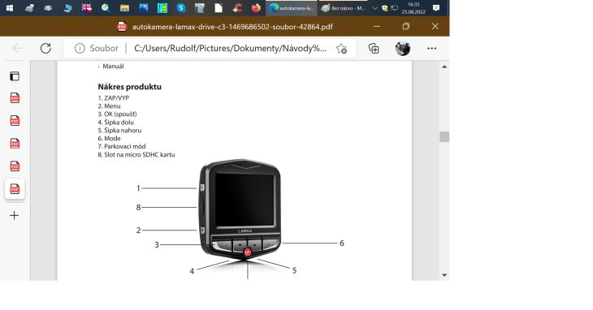Click the scrollbar down arrow
The image size is (593, 310).
click(444, 275)
